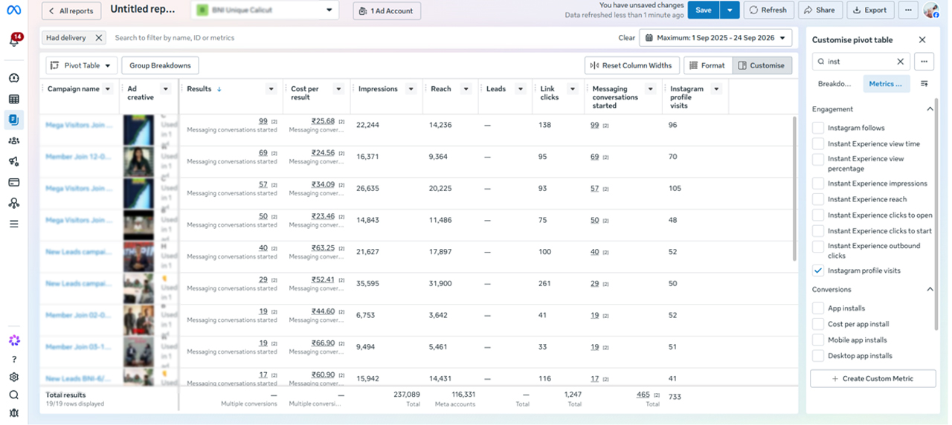The width and height of the screenshot is (952, 425).
Task: Click Create Custom Metric button
Action: pos(872,378)
